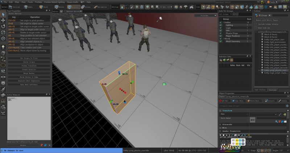Select the Entity lightbulb tool

pos(3,47)
